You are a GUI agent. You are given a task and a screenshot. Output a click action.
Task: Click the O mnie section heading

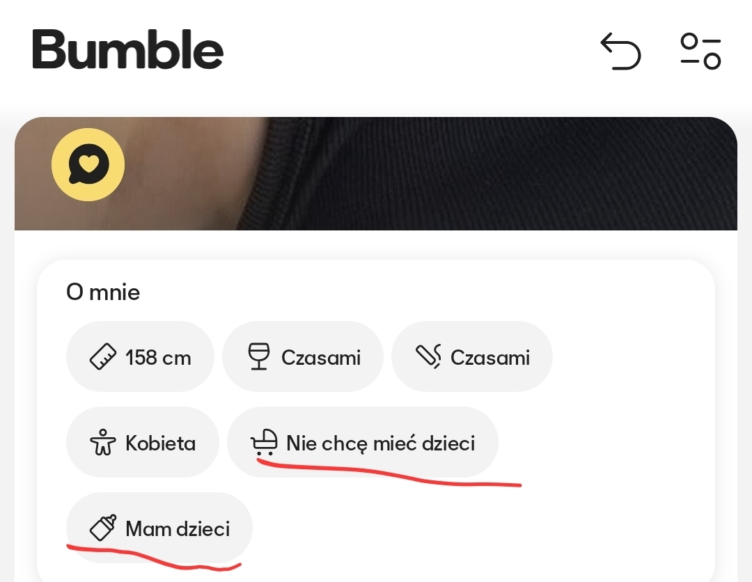pos(103,292)
